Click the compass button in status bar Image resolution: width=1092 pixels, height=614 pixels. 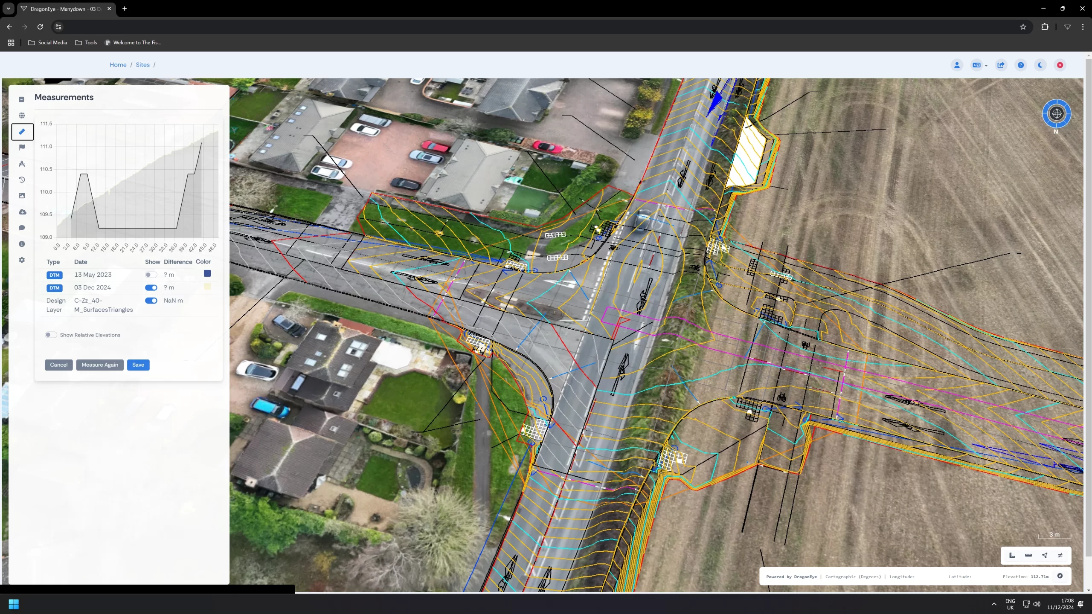1060,576
